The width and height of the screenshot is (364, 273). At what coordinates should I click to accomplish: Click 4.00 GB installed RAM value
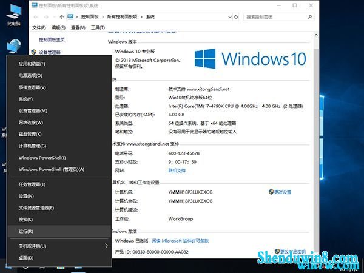coord(177,115)
